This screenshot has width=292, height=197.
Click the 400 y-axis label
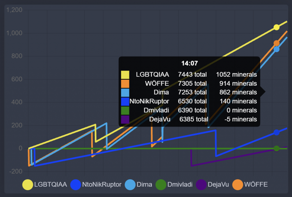[17, 102]
